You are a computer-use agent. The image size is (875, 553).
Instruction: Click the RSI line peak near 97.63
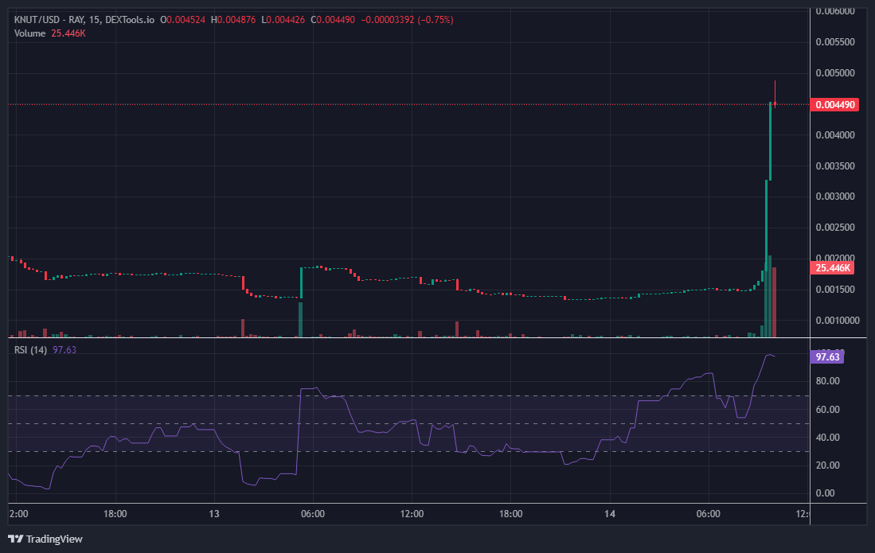(770, 355)
